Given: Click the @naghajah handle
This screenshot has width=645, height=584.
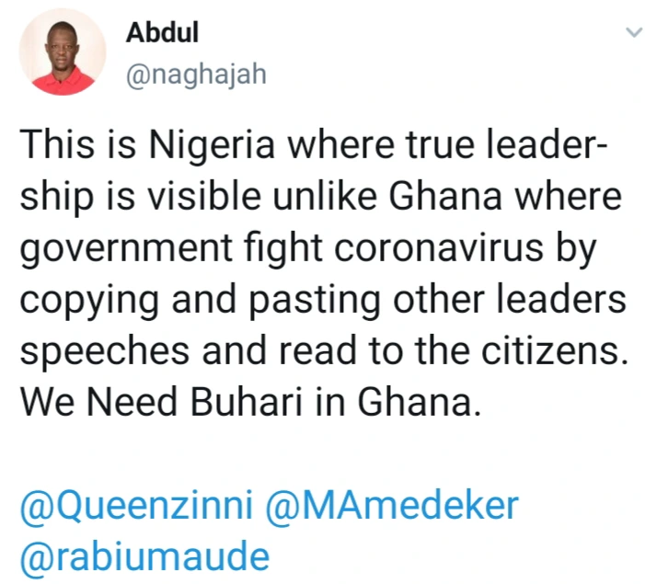Looking at the screenshot, I should click(195, 74).
